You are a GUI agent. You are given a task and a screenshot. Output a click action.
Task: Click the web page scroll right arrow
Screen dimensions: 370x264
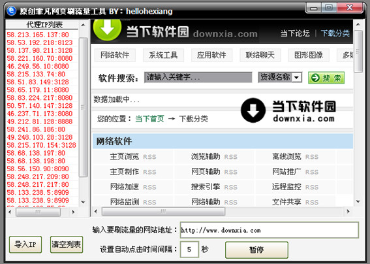[x=348, y=211]
